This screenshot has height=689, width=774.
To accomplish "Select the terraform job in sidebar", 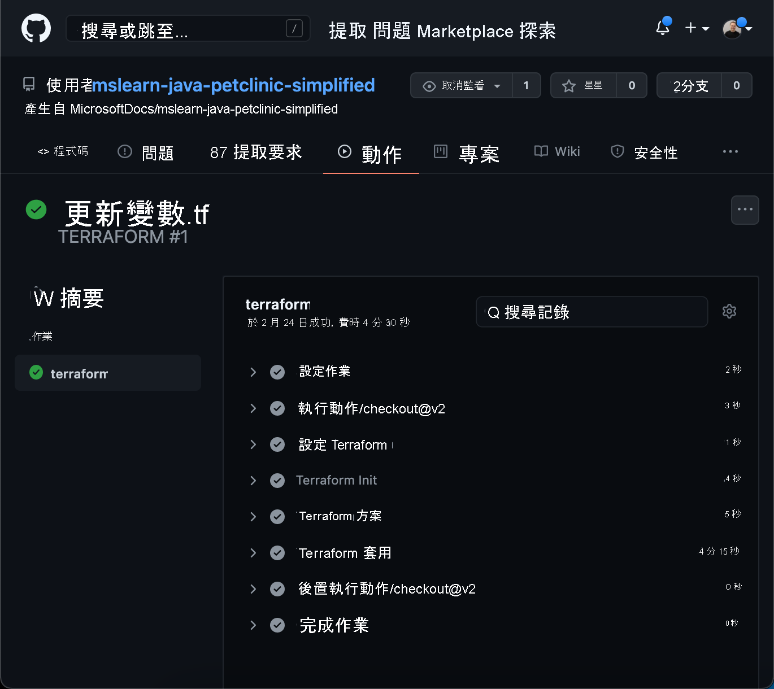I will coord(108,373).
